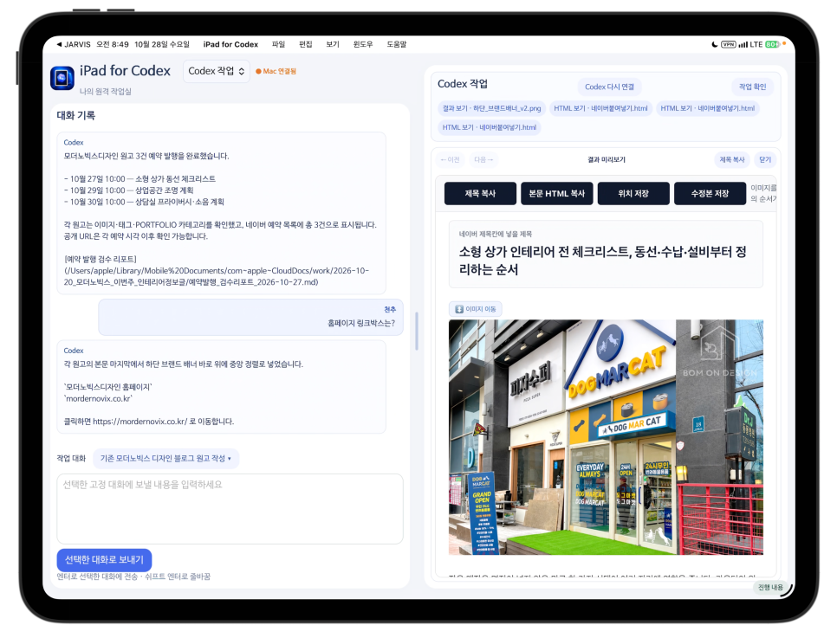Click the dark 제목 복사 button
837x638 pixels.
480,194
